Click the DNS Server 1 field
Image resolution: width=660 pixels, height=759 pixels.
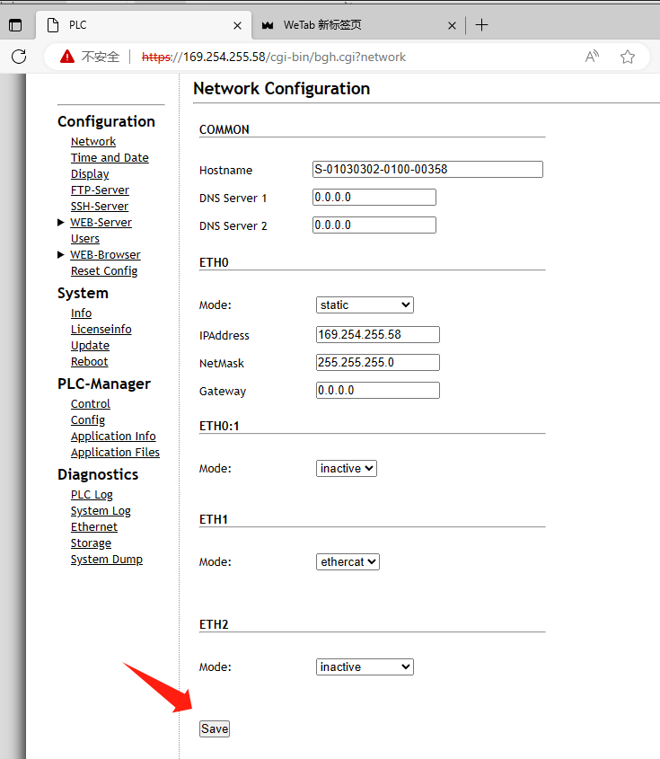point(374,197)
